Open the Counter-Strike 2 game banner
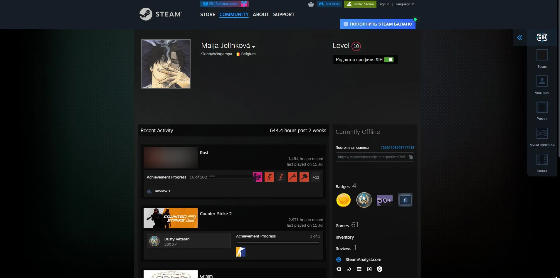This screenshot has width=560, height=278. point(171,218)
